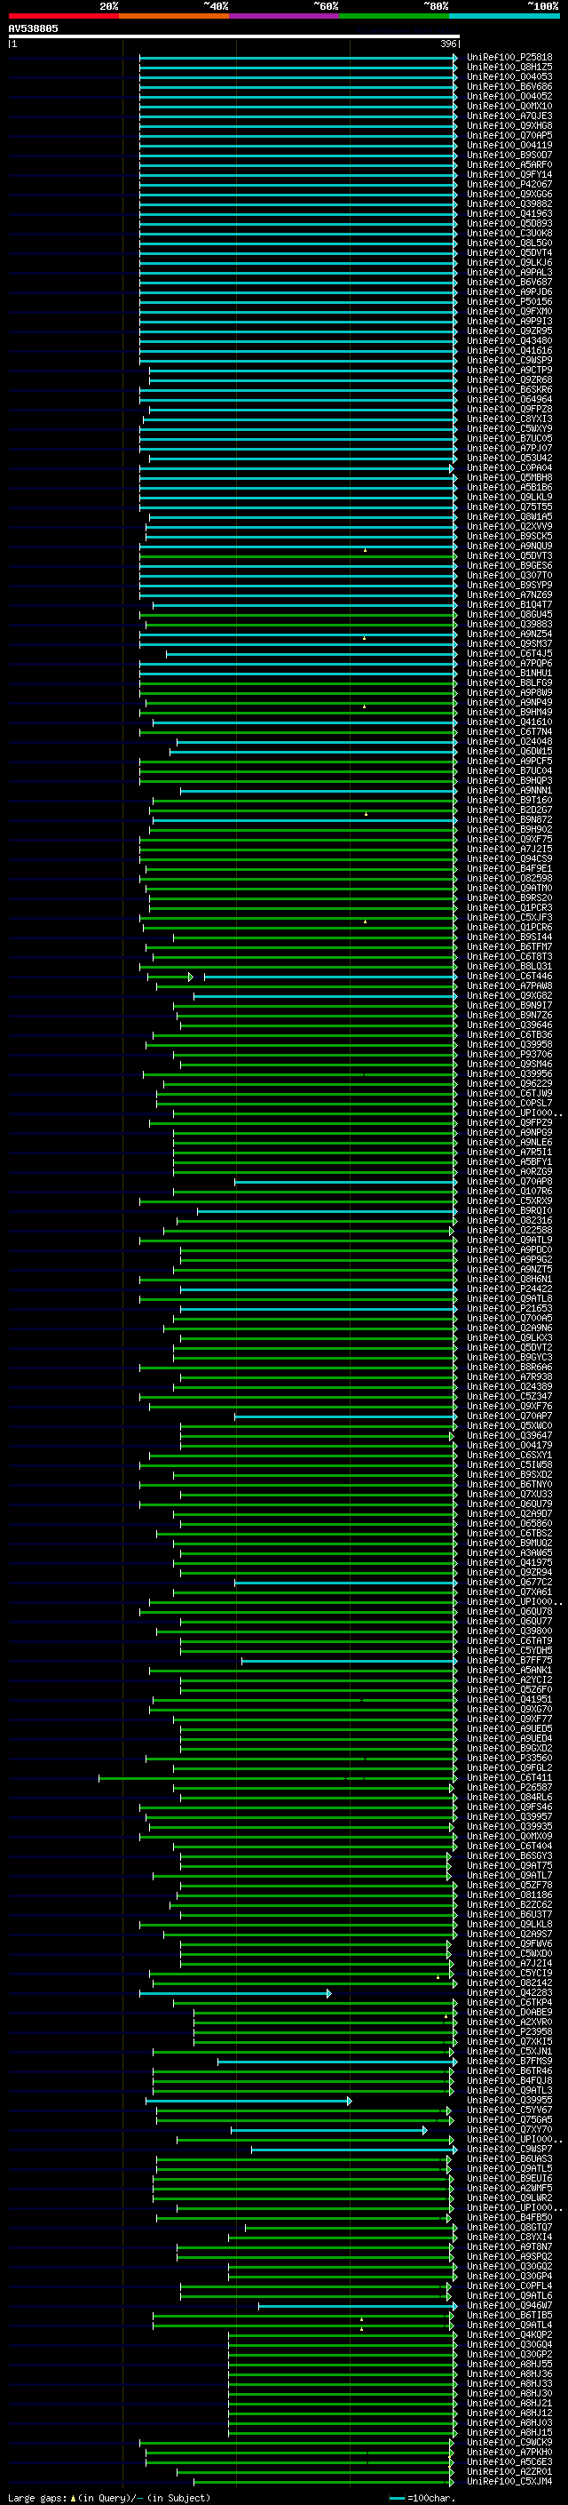Click the cyan alignment bar for UniRef100_Q39955
The image size is (568, 2505).
point(248,2101)
